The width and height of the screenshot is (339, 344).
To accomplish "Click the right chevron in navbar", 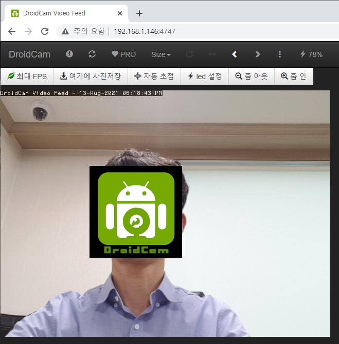I will [258, 54].
